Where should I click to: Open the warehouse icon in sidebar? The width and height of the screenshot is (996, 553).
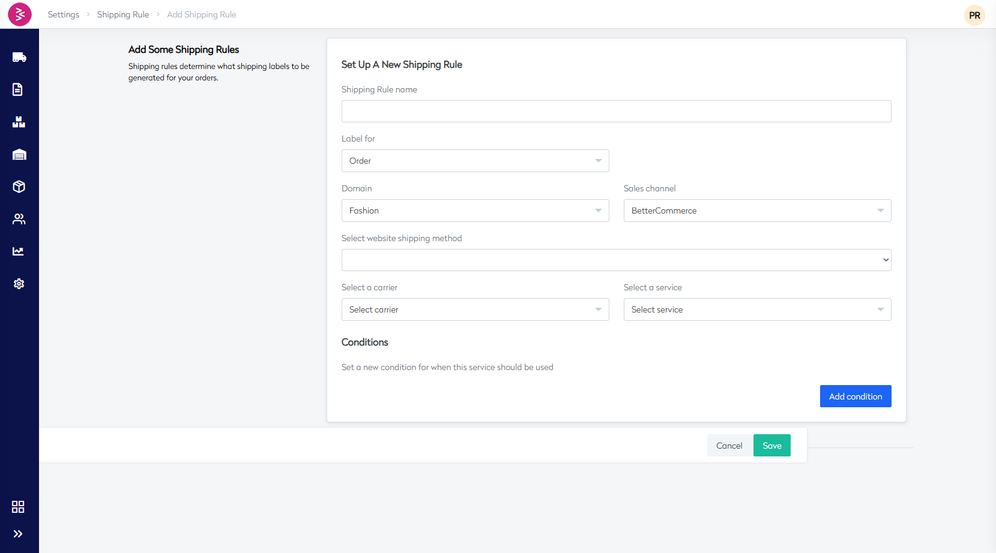[x=19, y=155]
